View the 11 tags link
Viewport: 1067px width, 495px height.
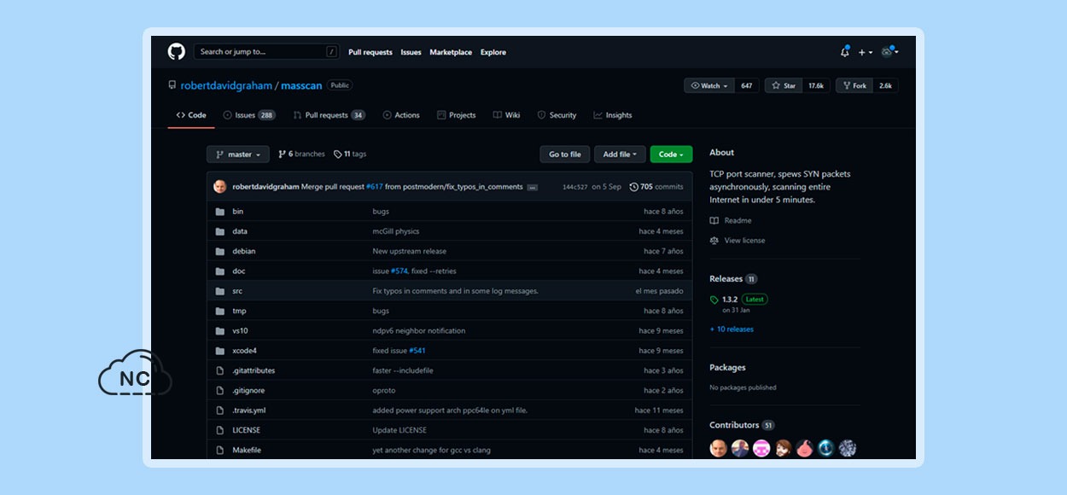click(350, 154)
